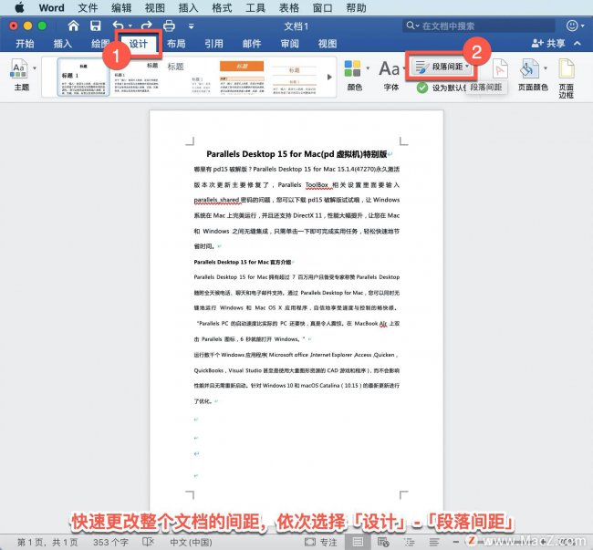Click the underlined parallels_shared text
The width and height of the screenshot is (593, 550).
point(216,200)
